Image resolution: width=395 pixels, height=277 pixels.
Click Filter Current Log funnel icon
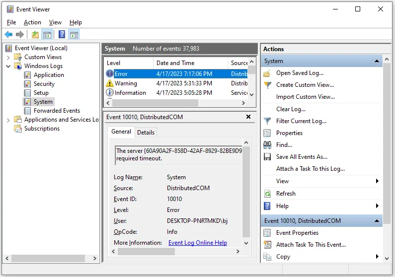267,121
